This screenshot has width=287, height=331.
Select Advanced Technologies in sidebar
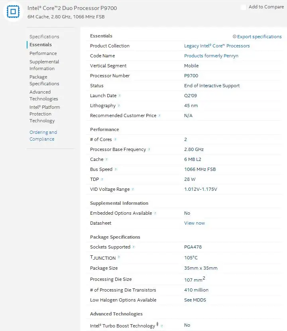(x=43, y=96)
